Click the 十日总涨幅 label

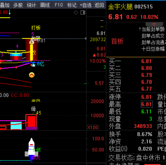click(x=153, y=49)
